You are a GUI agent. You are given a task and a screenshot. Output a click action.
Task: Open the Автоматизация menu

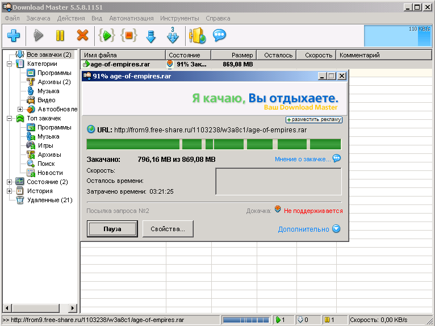(x=131, y=18)
